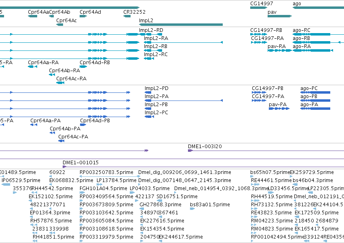Select the ago-PC protein label
Screen dimensions: 344x243
[x=309, y=88]
